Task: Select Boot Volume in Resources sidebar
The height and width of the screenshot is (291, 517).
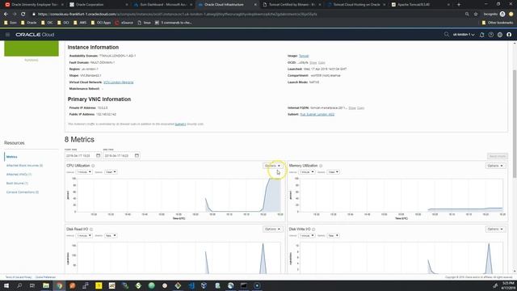Action: click(17, 183)
